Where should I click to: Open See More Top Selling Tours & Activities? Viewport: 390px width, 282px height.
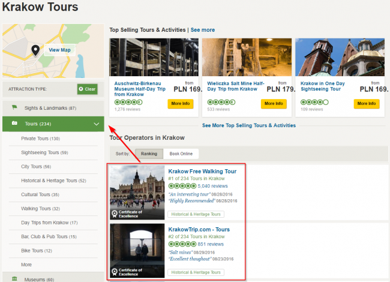[249, 125]
